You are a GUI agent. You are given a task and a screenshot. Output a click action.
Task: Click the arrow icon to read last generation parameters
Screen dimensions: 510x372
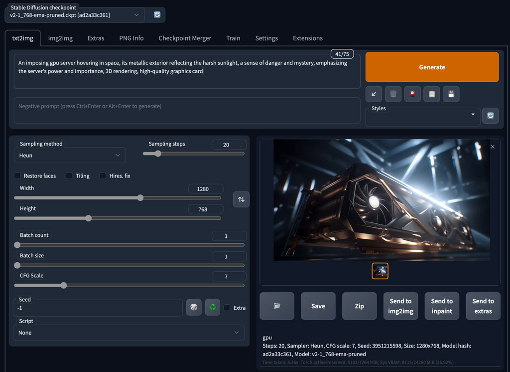tap(374, 94)
